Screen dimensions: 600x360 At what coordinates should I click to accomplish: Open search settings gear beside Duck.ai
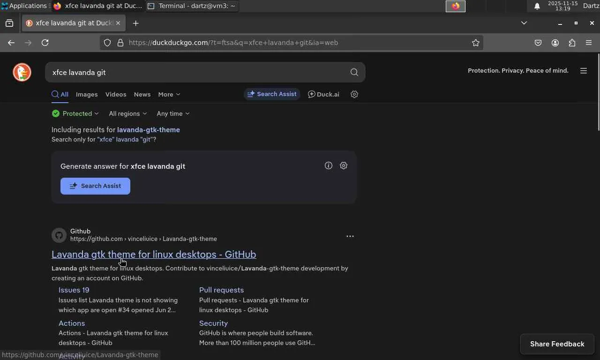[354, 94]
